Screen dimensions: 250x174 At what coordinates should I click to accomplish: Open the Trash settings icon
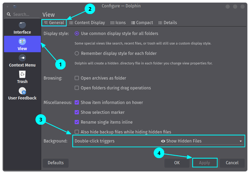click(22, 75)
